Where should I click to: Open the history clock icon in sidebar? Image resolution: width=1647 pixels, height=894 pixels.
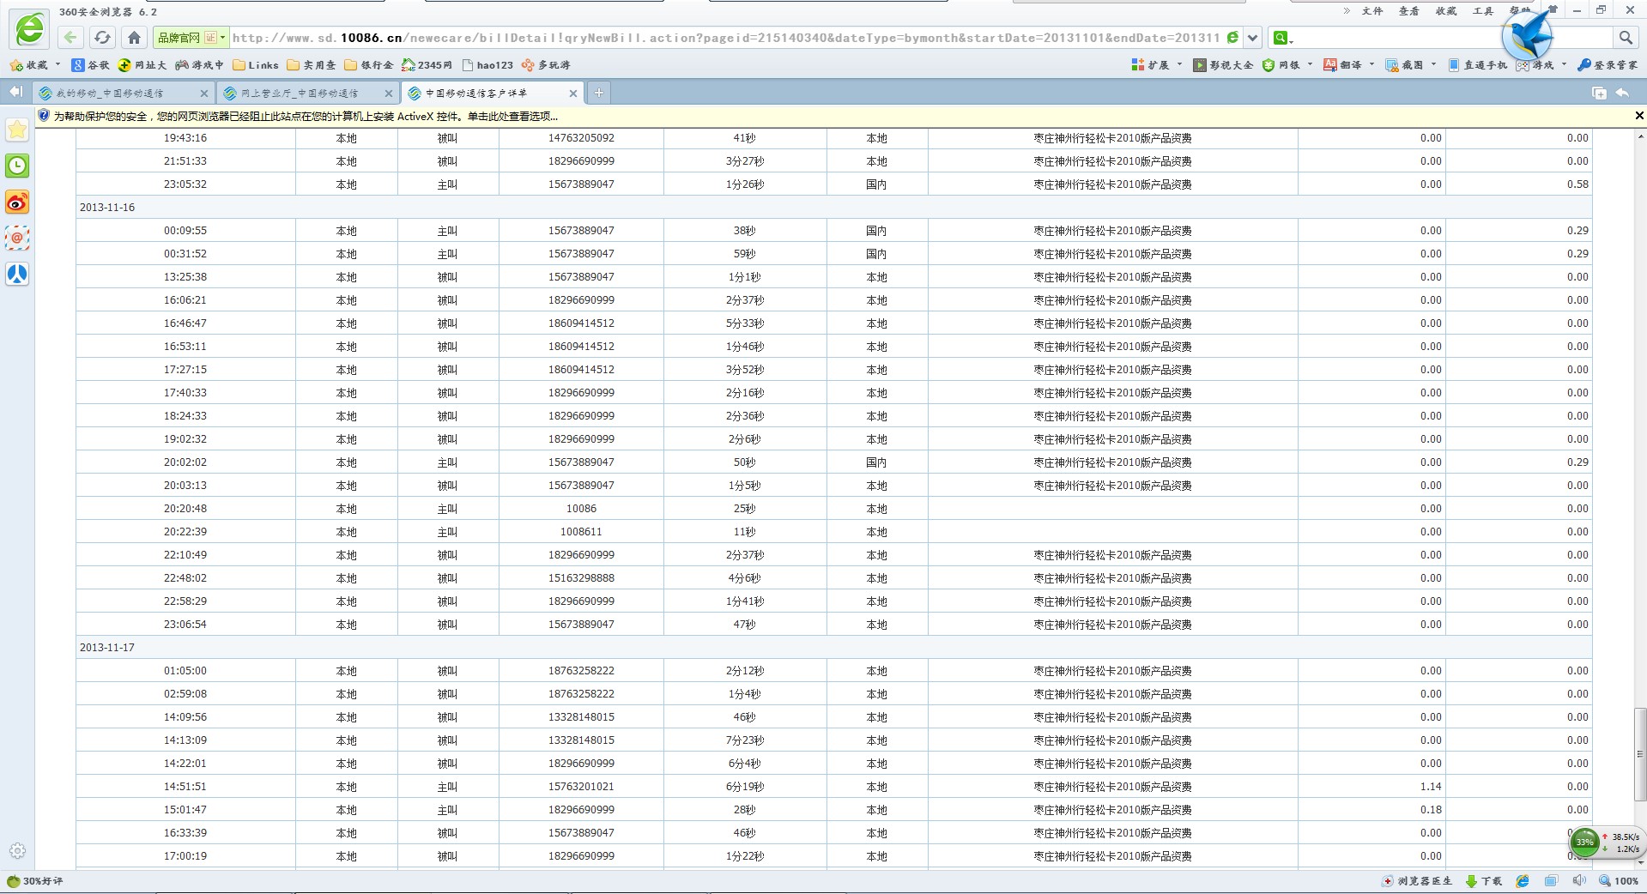pyautogui.click(x=17, y=166)
